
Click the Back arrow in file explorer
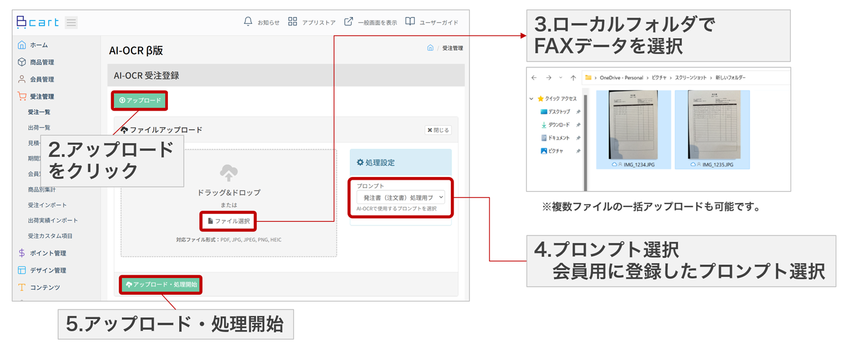pos(534,78)
